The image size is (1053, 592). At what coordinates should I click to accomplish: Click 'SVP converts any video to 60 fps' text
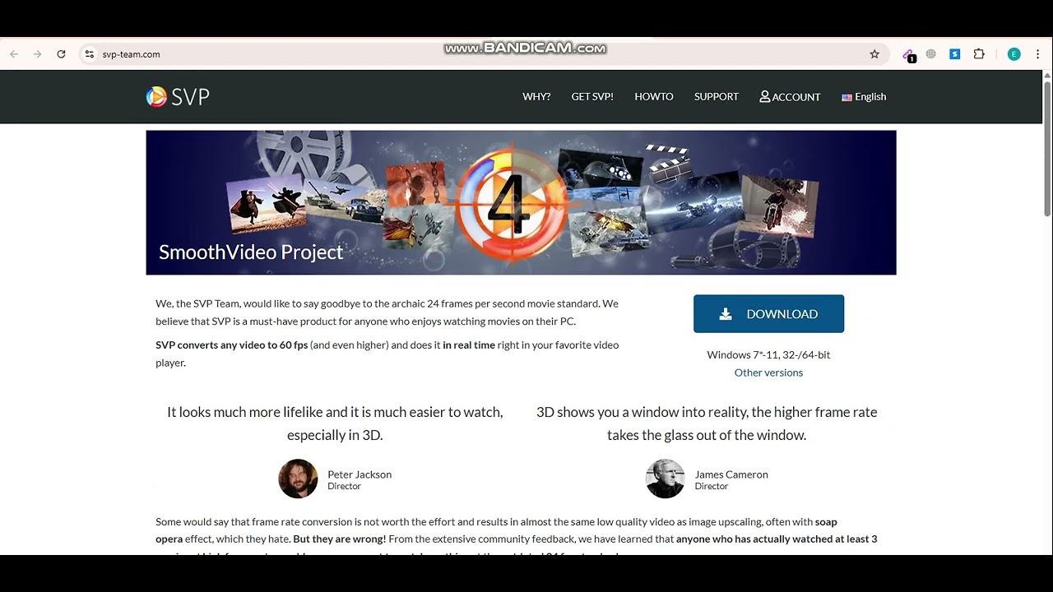point(232,345)
